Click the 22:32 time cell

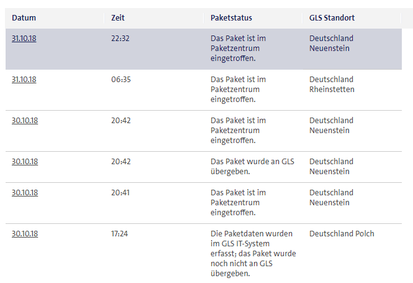120,39
